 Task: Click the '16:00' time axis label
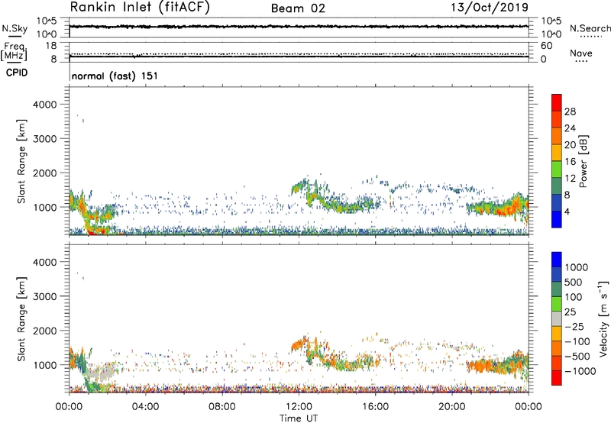[x=375, y=407]
